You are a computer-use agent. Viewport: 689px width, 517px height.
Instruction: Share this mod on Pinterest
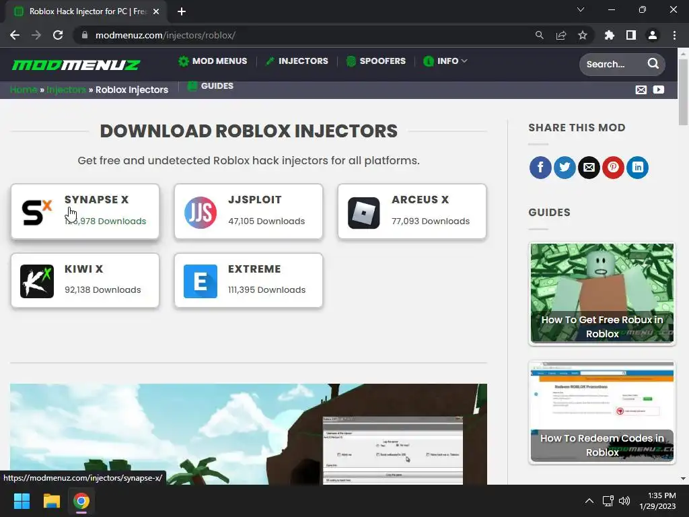[613, 168]
